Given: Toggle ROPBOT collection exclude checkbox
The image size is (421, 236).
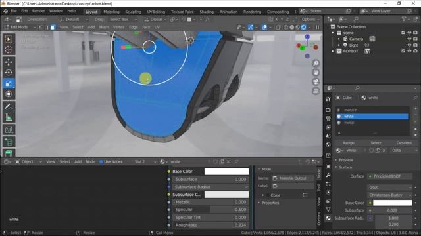Looking at the screenshot, I should pyautogui.click(x=403, y=51).
